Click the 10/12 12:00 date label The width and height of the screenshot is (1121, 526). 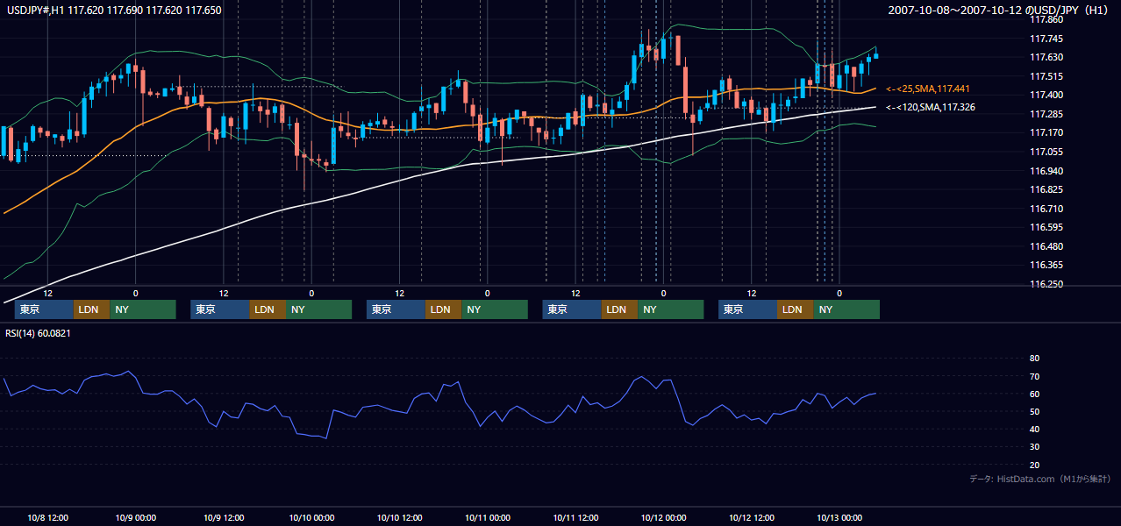point(751,517)
